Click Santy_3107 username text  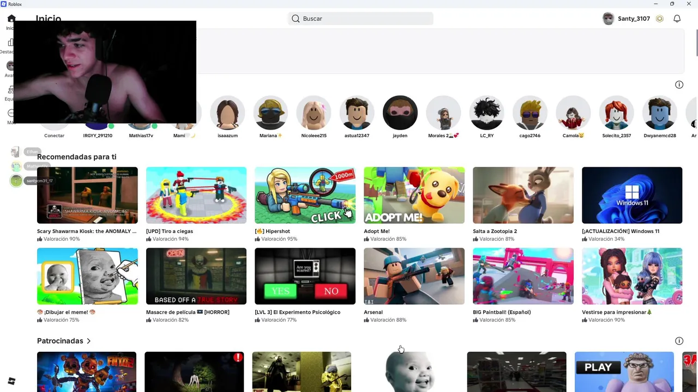pyautogui.click(x=634, y=19)
